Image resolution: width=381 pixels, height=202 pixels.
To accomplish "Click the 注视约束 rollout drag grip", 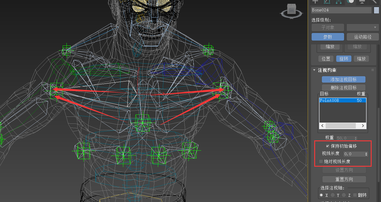I will (x=373, y=70).
